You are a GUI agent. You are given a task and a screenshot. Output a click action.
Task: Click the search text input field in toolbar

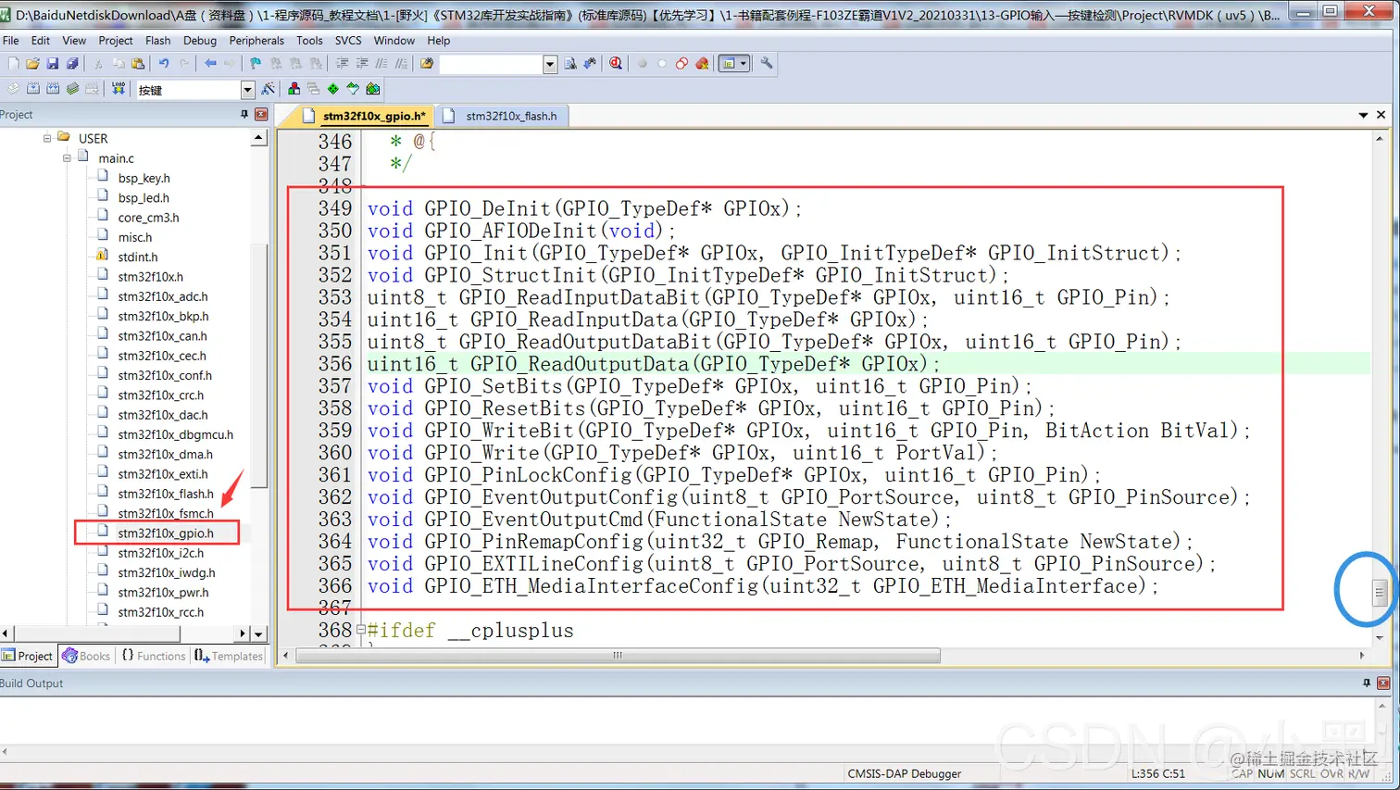tap(491, 64)
